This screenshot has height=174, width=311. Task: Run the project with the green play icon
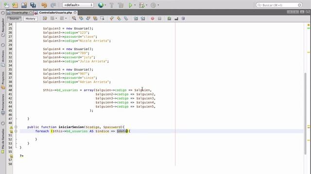point(130,5)
